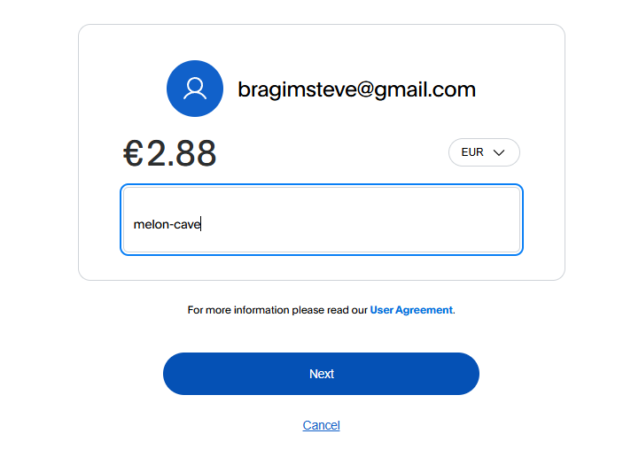Select the €2.88 amount
The width and height of the screenshot is (631, 465).
click(x=170, y=154)
